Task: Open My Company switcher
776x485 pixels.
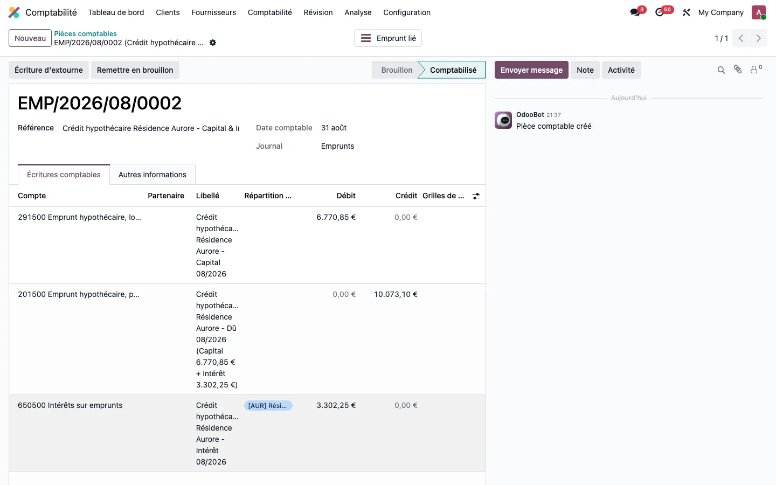Action: [720, 12]
